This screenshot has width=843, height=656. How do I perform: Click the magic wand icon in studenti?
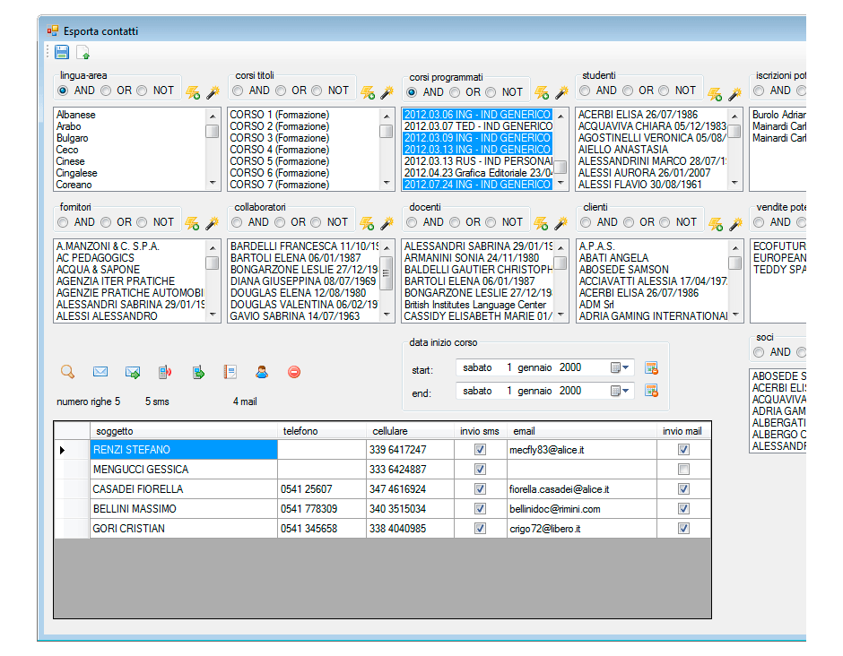click(735, 94)
